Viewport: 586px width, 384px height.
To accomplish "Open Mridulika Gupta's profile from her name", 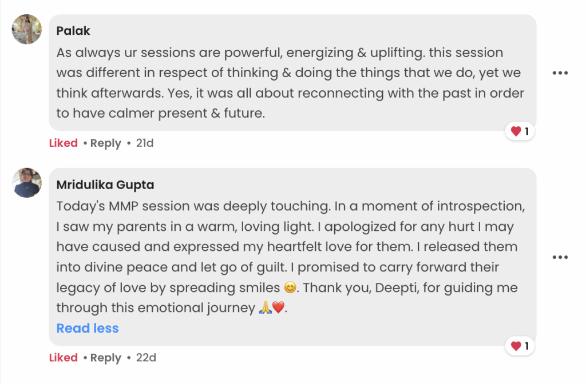I will click(x=105, y=185).
